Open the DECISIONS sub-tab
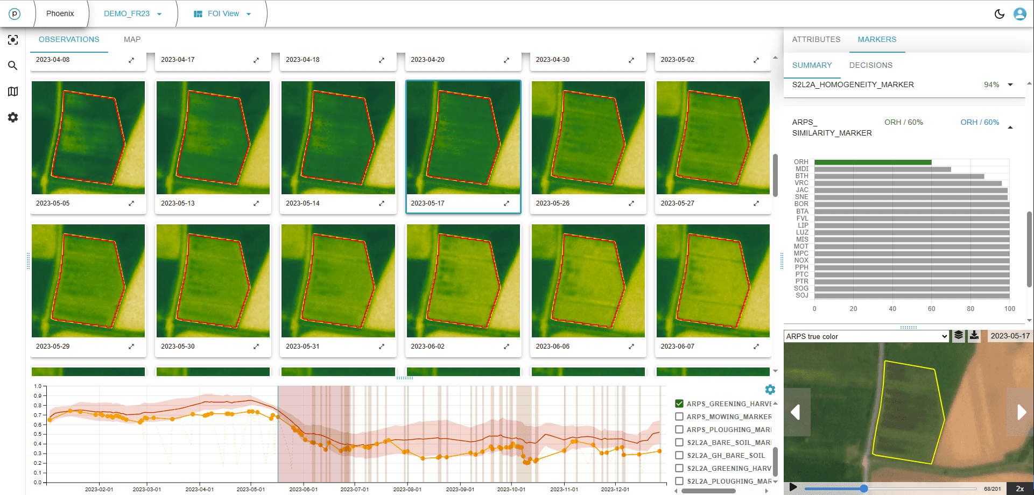 click(870, 65)
